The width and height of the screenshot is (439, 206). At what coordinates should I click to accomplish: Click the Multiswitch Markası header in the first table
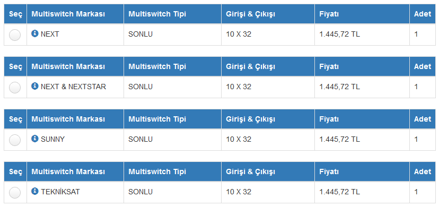(68, 14)
